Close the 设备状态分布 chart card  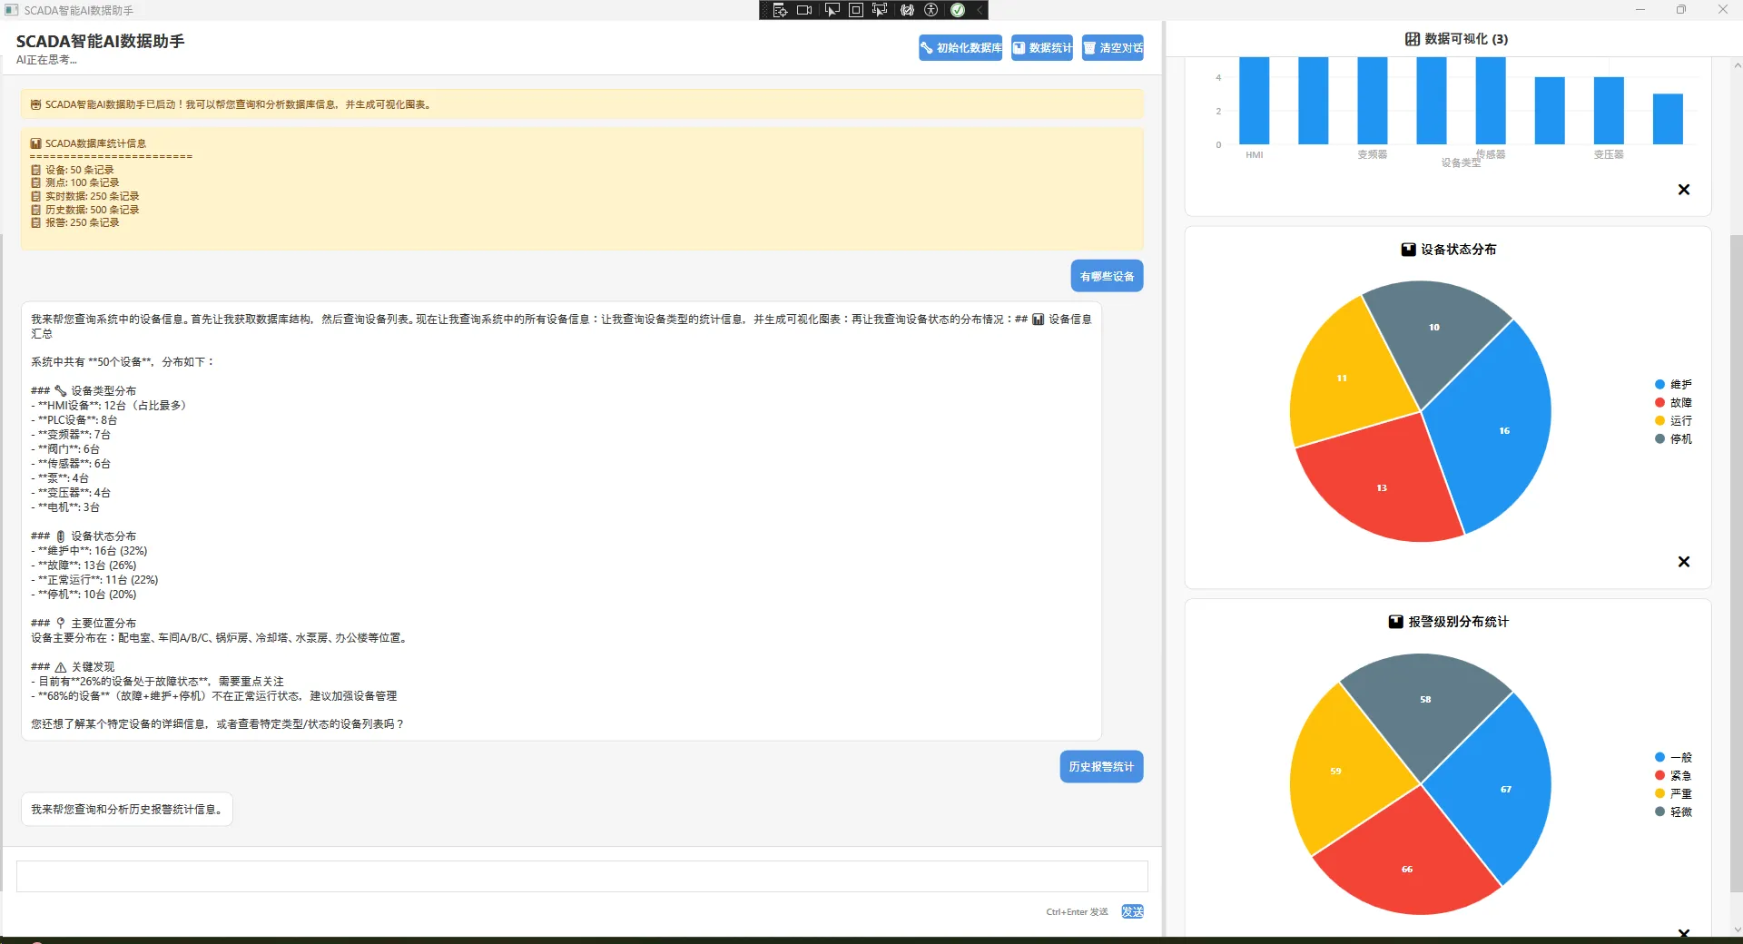(1684, 562)
